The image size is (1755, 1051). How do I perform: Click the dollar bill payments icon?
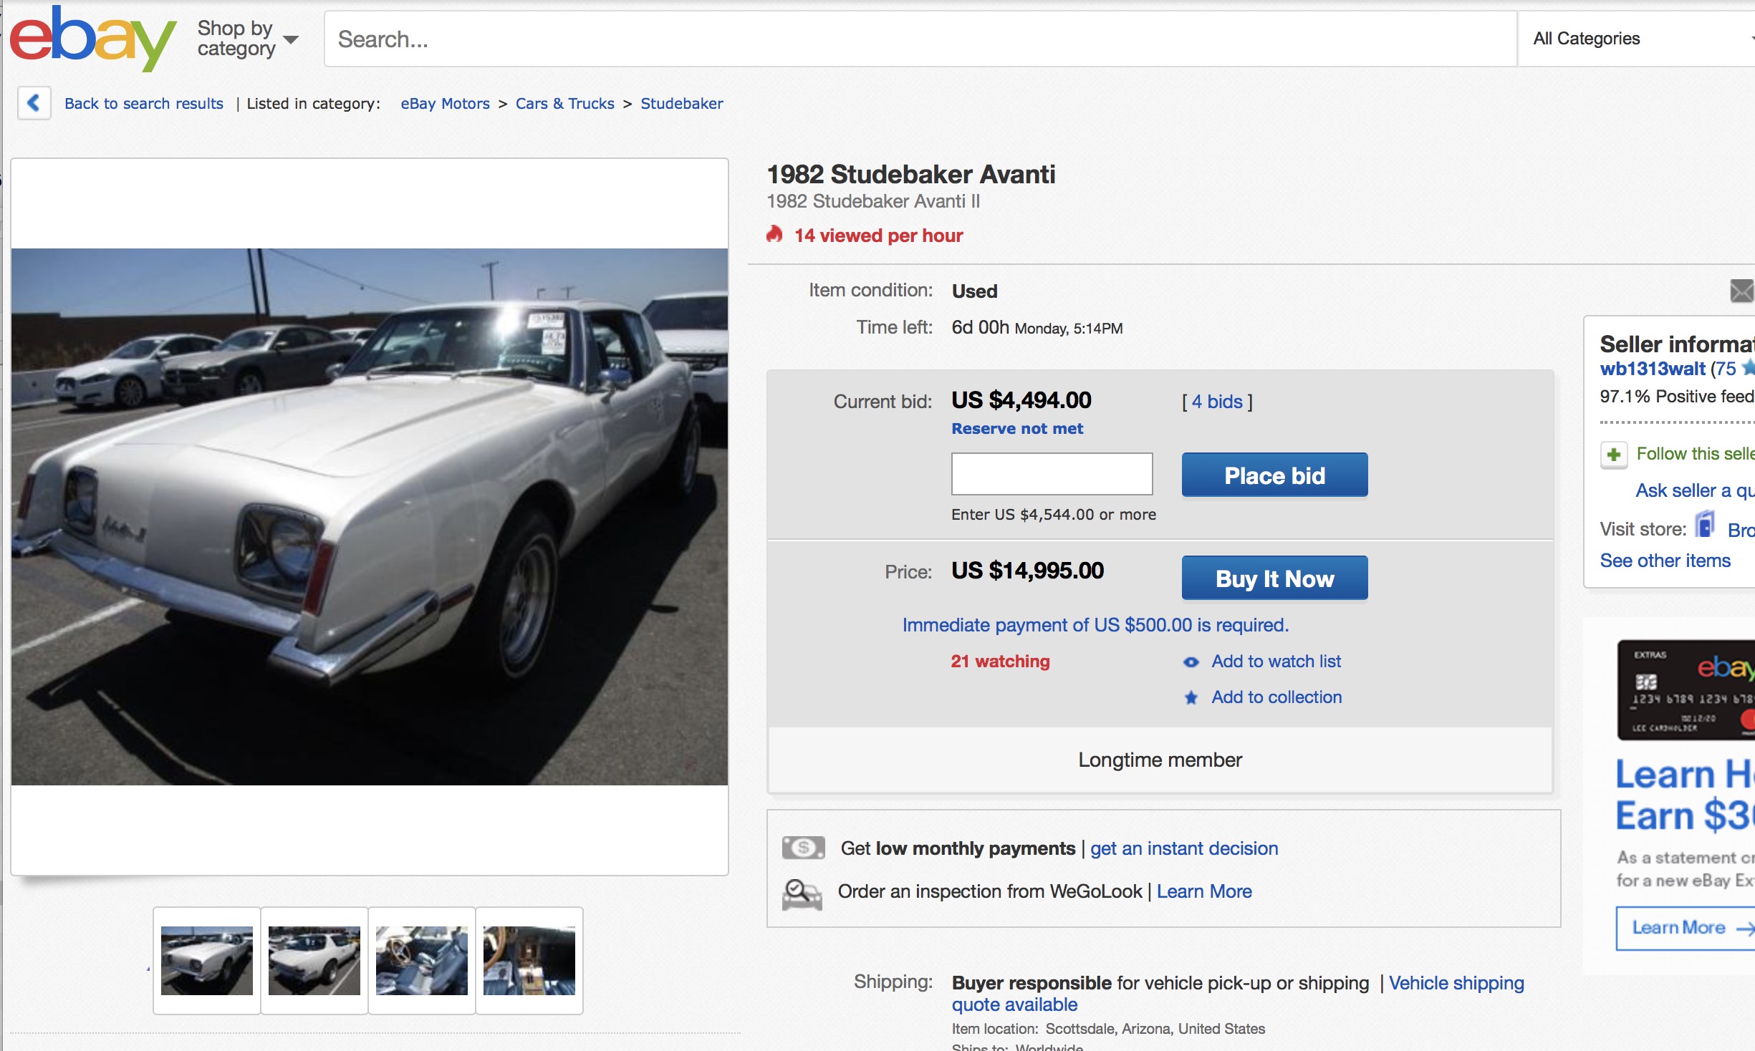click(803, 848)
